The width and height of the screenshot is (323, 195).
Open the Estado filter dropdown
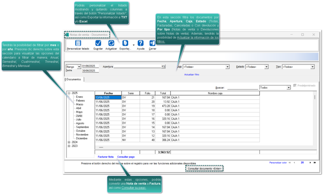(x=266, y=67)
